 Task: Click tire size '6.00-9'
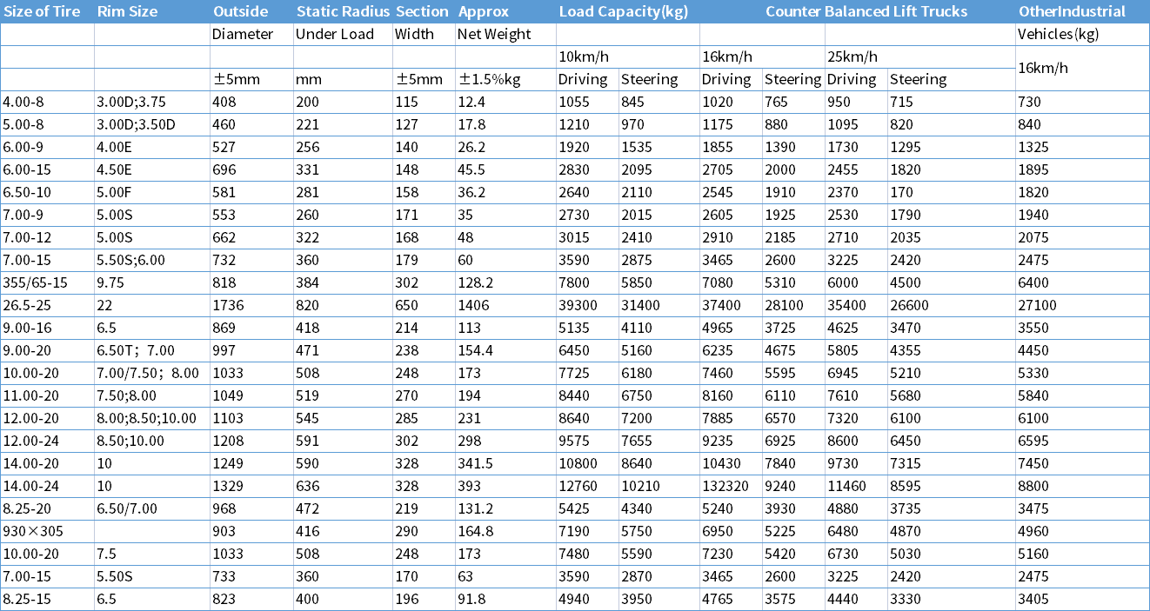point(23,148)
